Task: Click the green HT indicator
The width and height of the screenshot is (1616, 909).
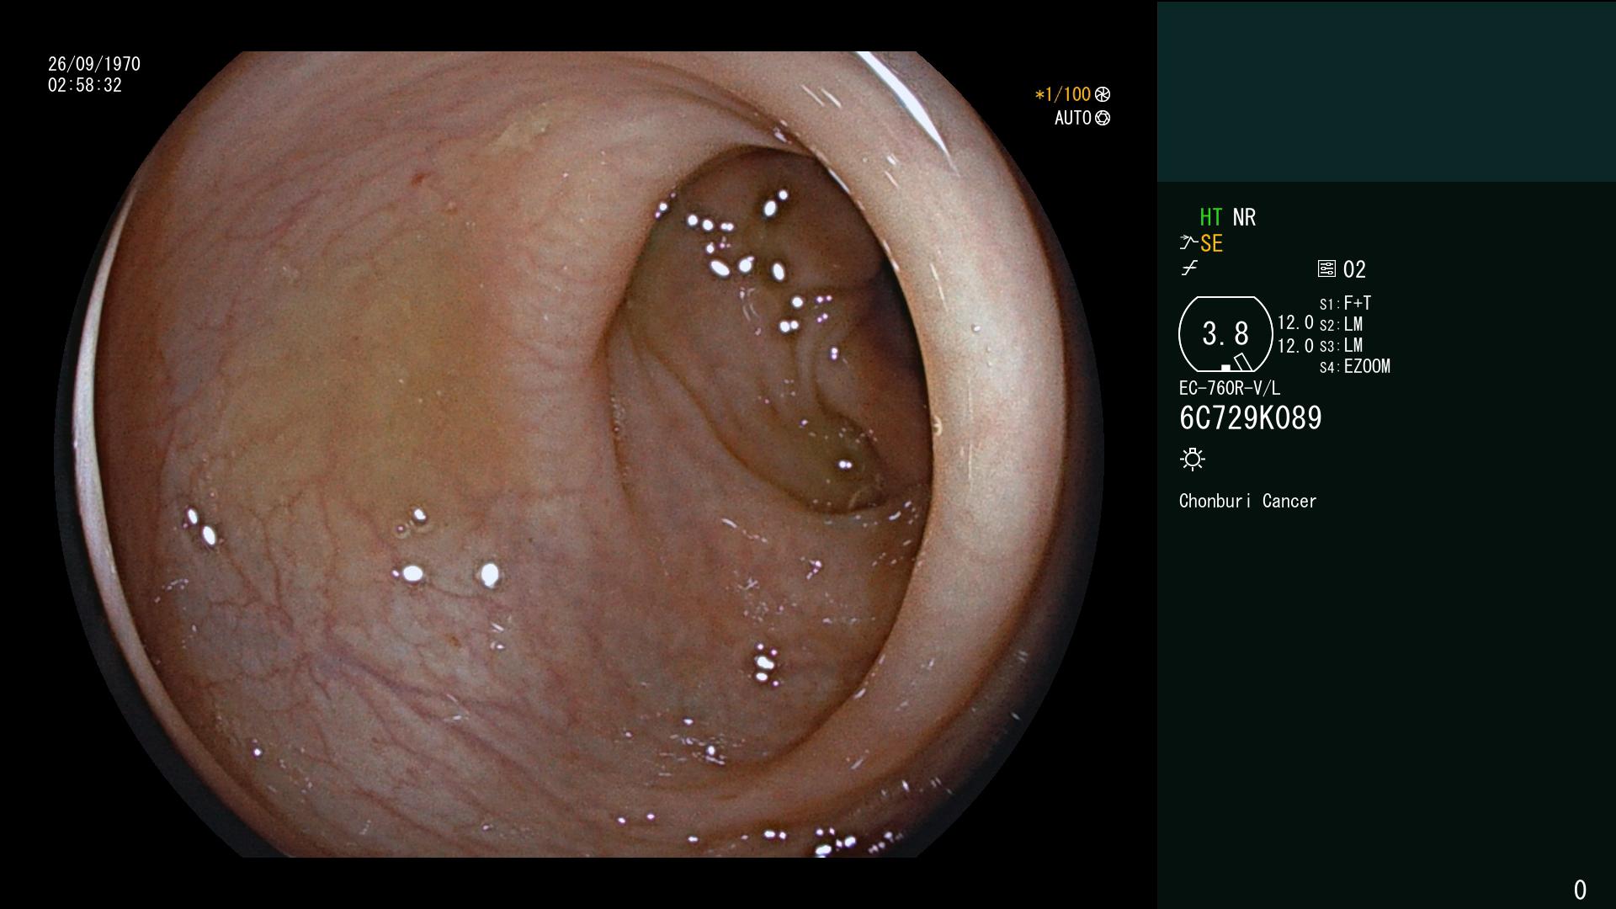Action: [x=1211, y=217]
